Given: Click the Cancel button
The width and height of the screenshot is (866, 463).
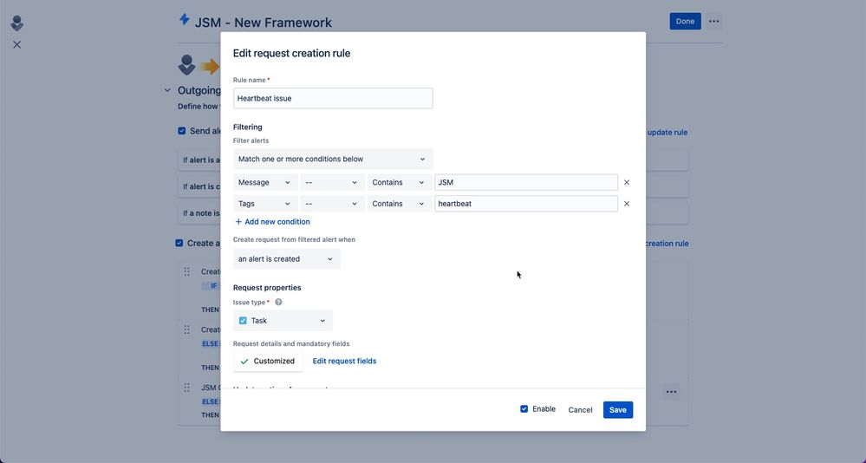Looking at the screenshot, I should click(x=580, y=410).
